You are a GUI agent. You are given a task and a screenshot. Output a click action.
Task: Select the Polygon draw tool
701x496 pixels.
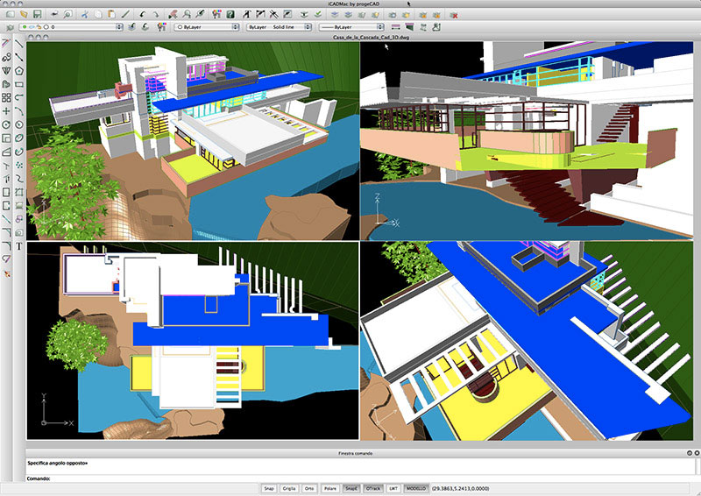[19, 70]
